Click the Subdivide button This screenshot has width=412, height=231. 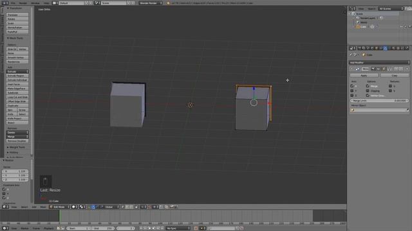click(17, 92)
